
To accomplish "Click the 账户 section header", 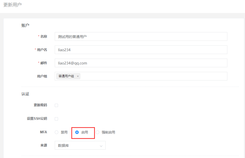I will coord(25,25).
